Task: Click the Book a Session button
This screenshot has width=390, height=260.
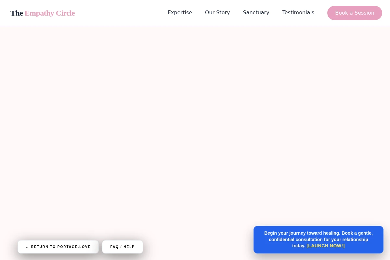Action: coord(355,13)
